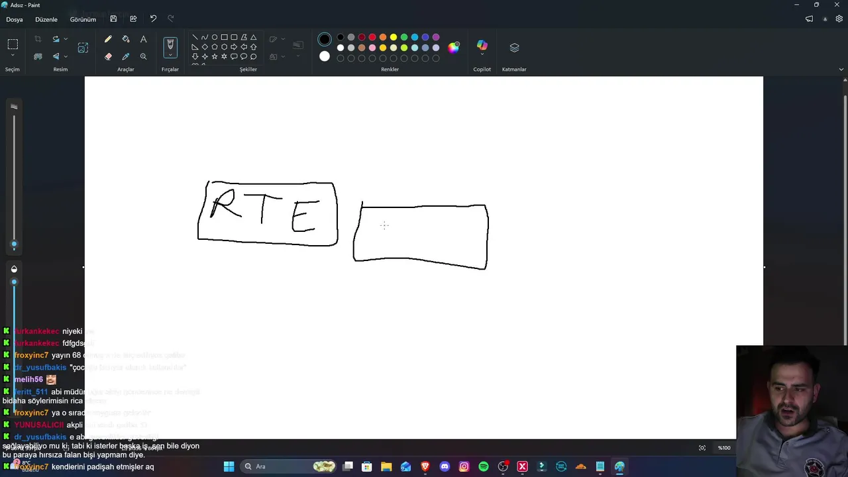
Task: Select primary Color 1 black circle
Action: [325, 40]
